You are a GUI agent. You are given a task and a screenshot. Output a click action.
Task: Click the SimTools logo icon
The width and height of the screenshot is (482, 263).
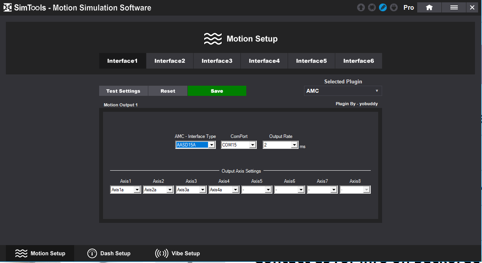tap(7, 7)
